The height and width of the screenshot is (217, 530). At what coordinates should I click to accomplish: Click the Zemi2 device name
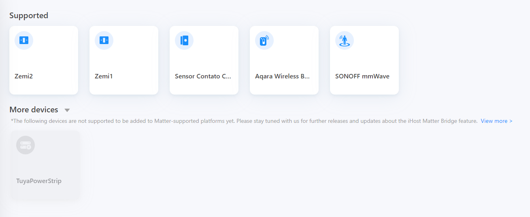click(23, 76)
